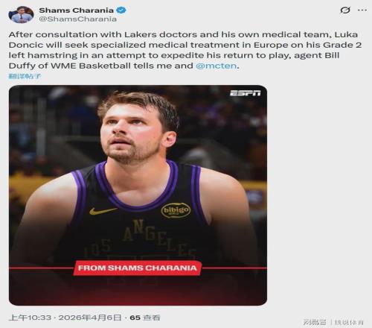Click the Shams Charania display name
Image resolution: width=372 pixels, height=328 pixels.
(76, 10)
